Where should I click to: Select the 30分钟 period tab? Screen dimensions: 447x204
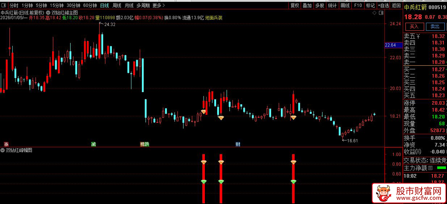(x=73, y=6)
